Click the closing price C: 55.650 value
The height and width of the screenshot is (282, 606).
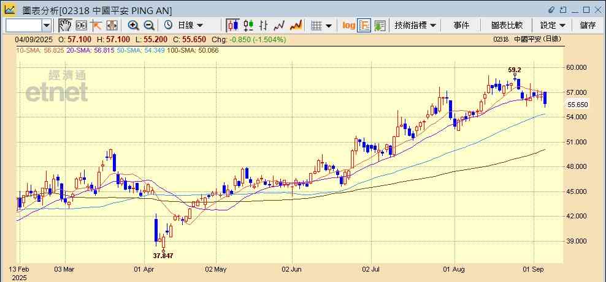point(190,40)
